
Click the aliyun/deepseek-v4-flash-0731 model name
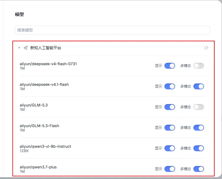click(48, 64)
